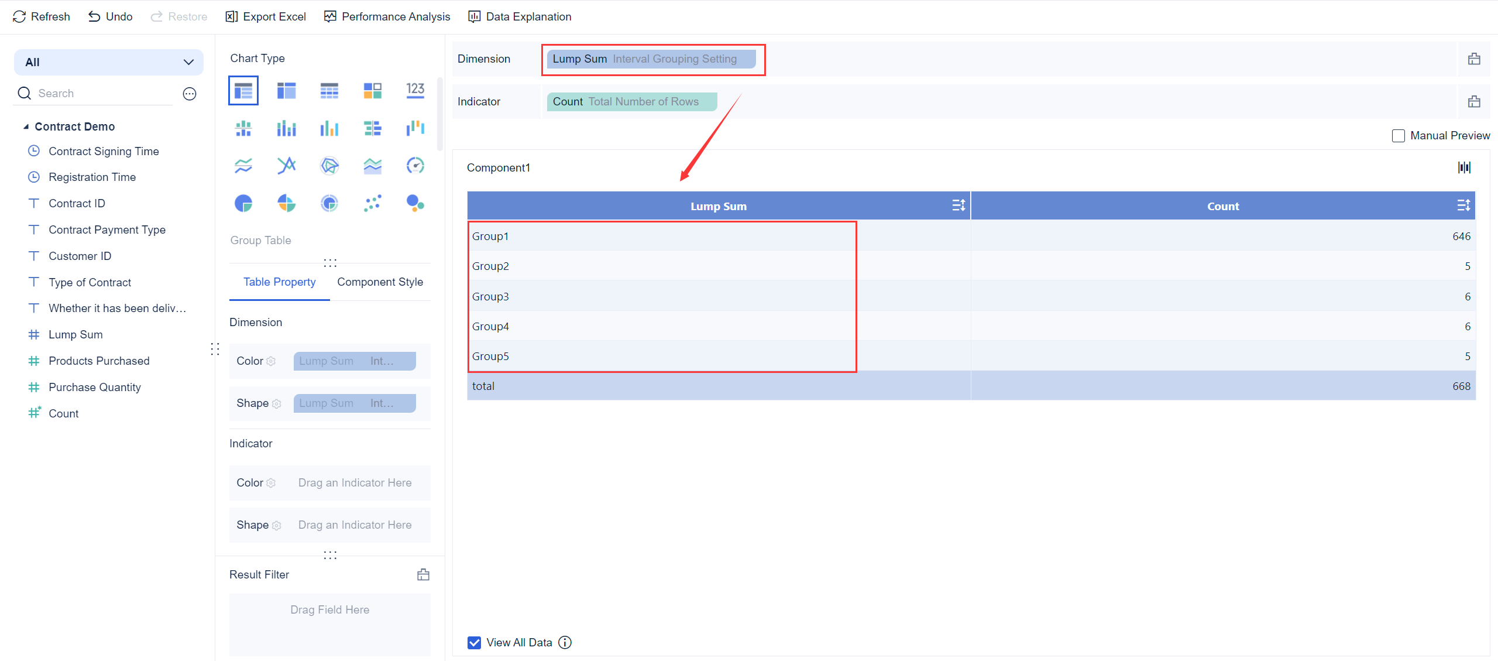Enable Manual Preview
Viewport: 1498px width, 661px height.
coord(1399,135)
